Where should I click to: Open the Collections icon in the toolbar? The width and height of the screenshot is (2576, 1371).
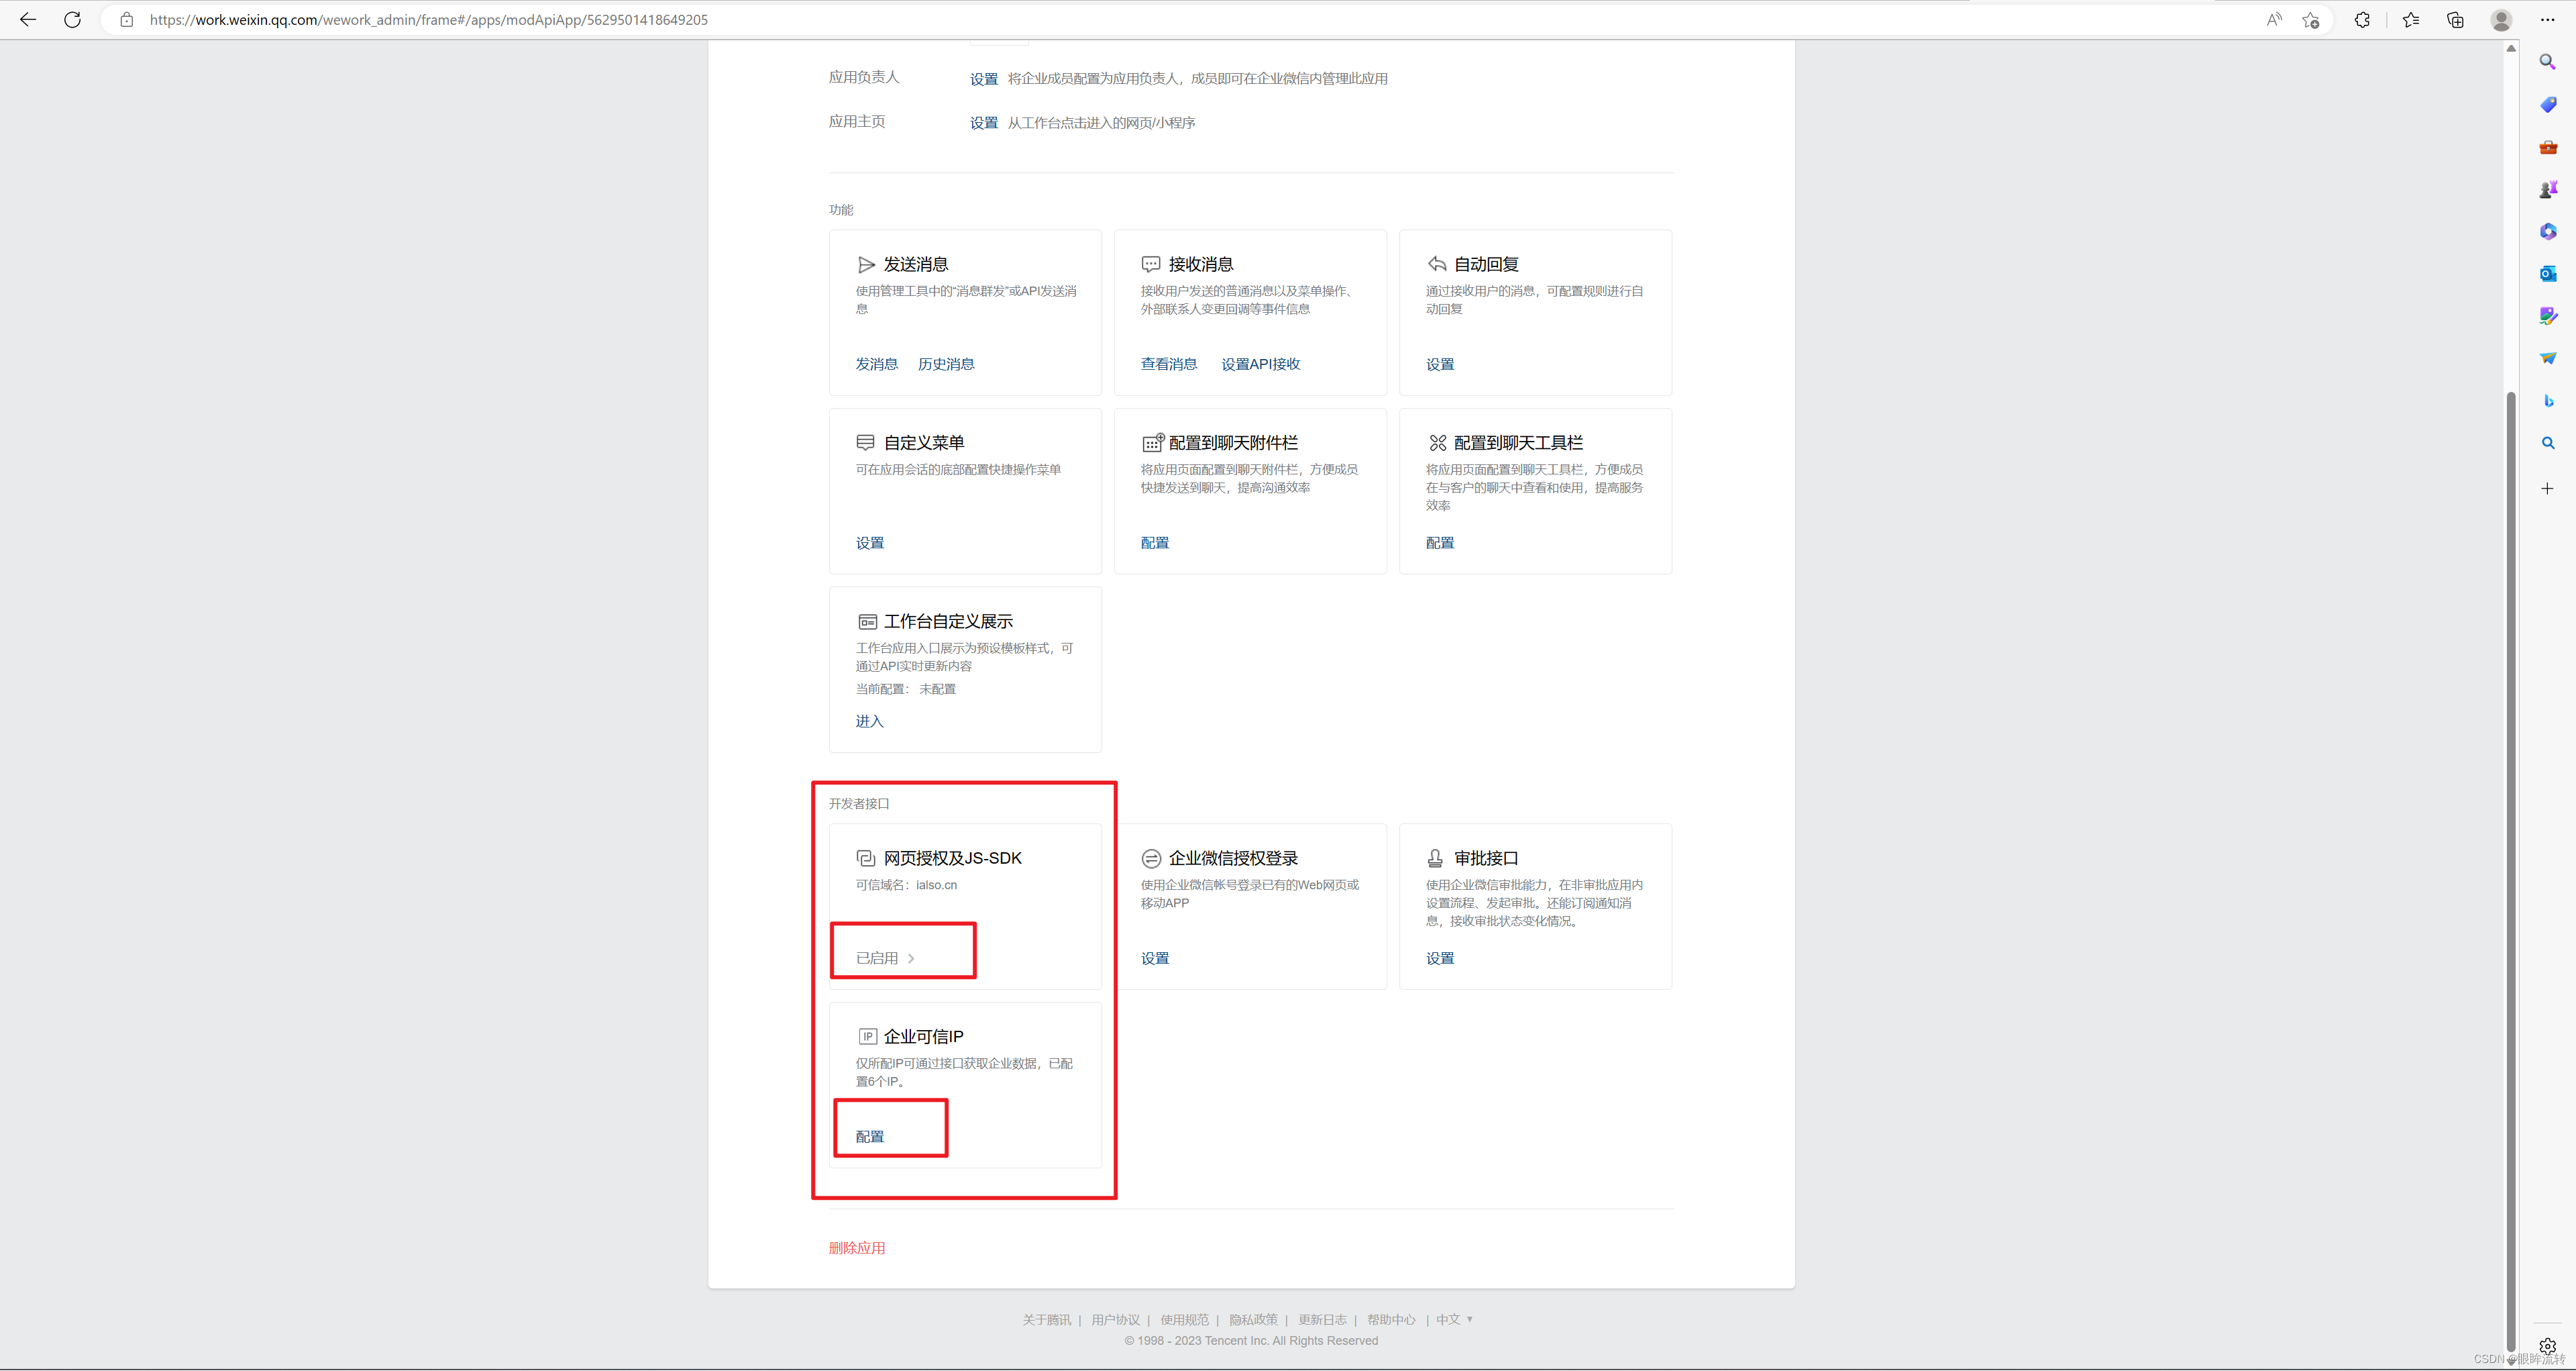[x=2455, y=19]
